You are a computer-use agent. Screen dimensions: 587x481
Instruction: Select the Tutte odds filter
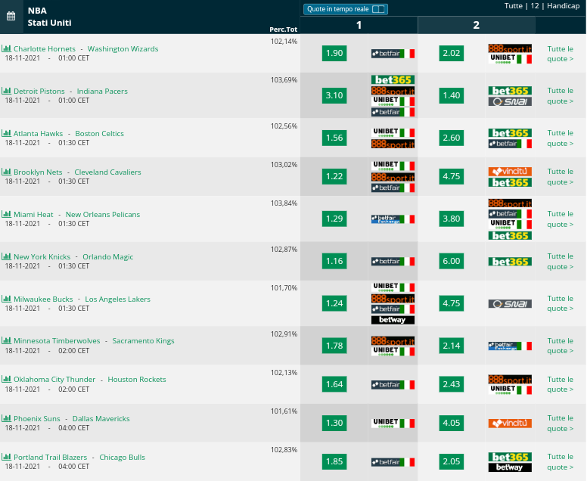514,6
